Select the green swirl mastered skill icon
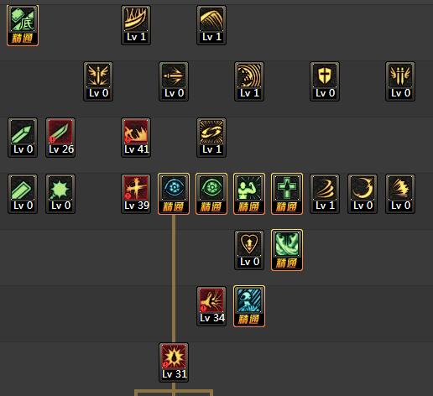Image resolution: width=433 pixels, height=396 pixels. (x=287, y=250)
